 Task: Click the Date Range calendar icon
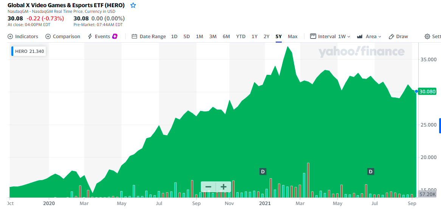pos(134,37)
